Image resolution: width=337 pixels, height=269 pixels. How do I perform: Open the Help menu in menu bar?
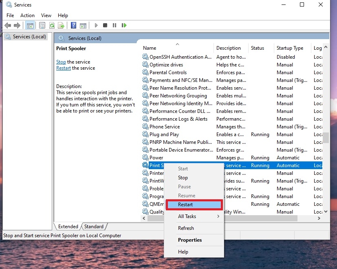63,15
